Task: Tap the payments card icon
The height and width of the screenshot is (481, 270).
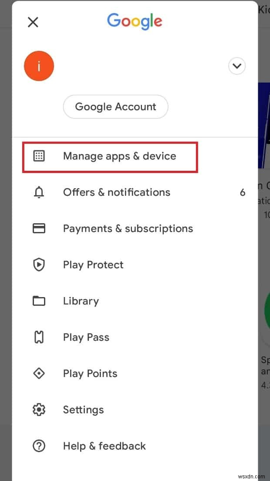Action: (x=39, y=228)
